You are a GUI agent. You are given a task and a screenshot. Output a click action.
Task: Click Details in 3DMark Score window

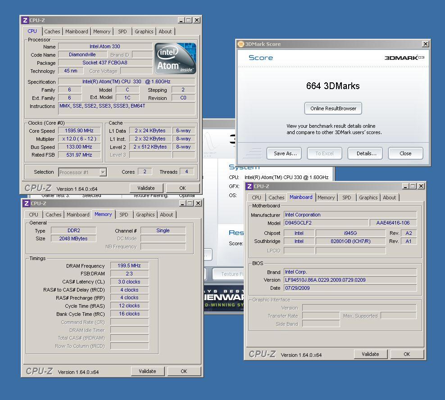(365, 153)
